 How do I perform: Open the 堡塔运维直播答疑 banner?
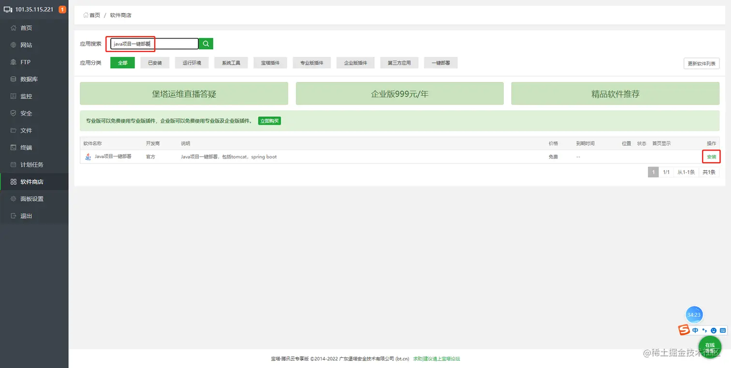(x=184, y=94)
